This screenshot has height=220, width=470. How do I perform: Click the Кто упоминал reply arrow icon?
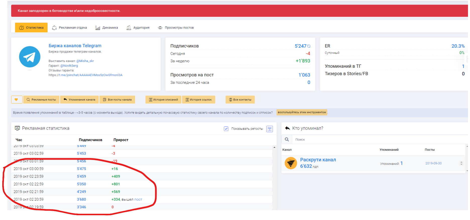287,128
